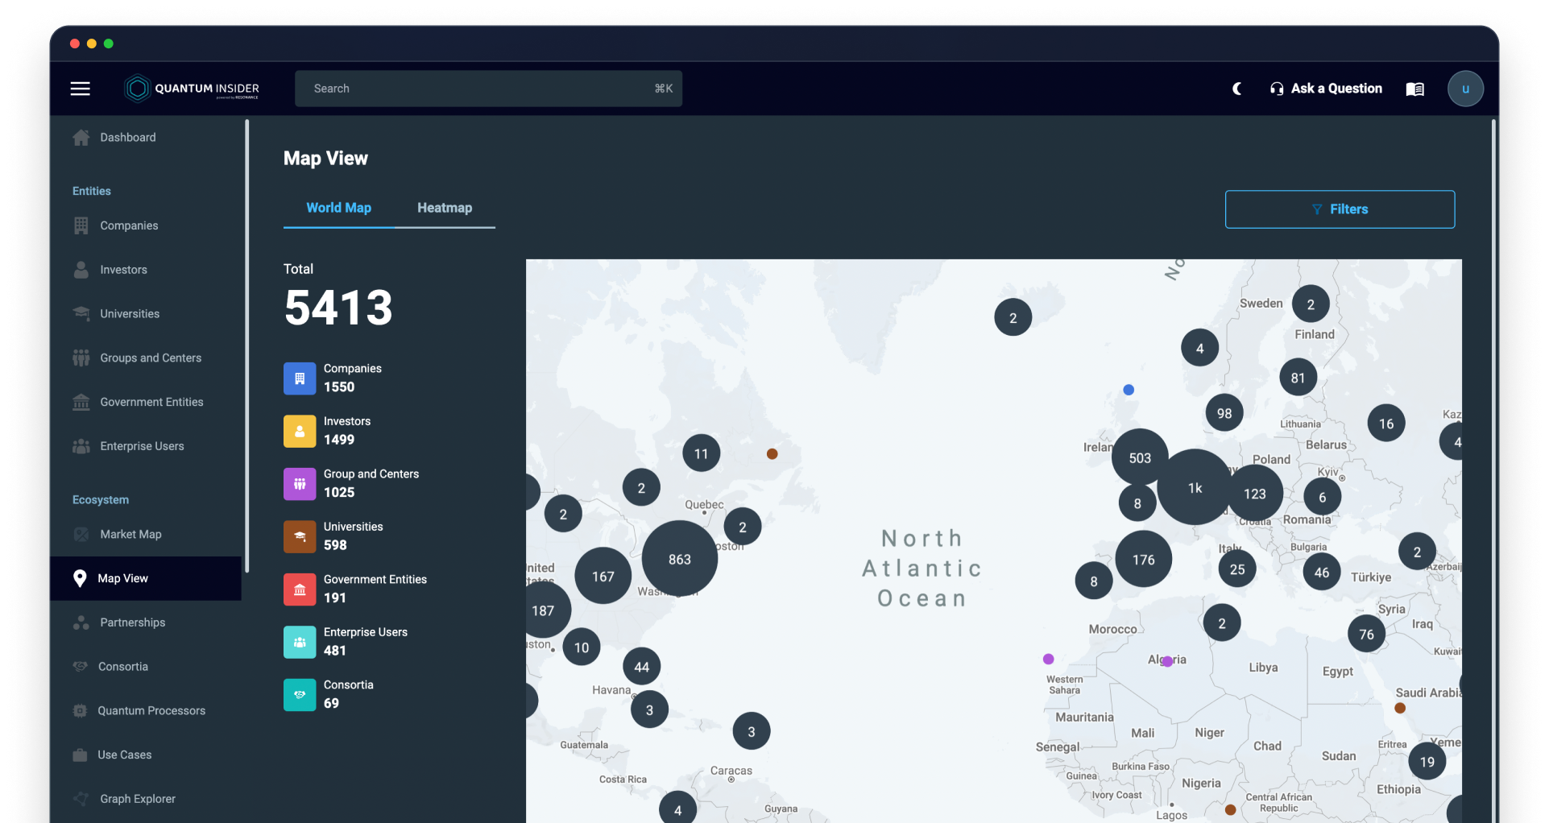Screen dimensions: 1549x823
Task: Click the Partnerships sidebar icon
Action: pos(81,622)
